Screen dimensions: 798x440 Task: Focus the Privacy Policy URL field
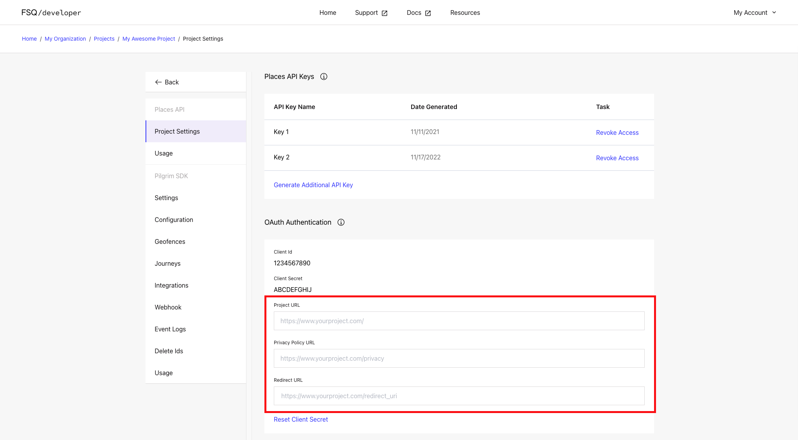click(x=458, y=358)
